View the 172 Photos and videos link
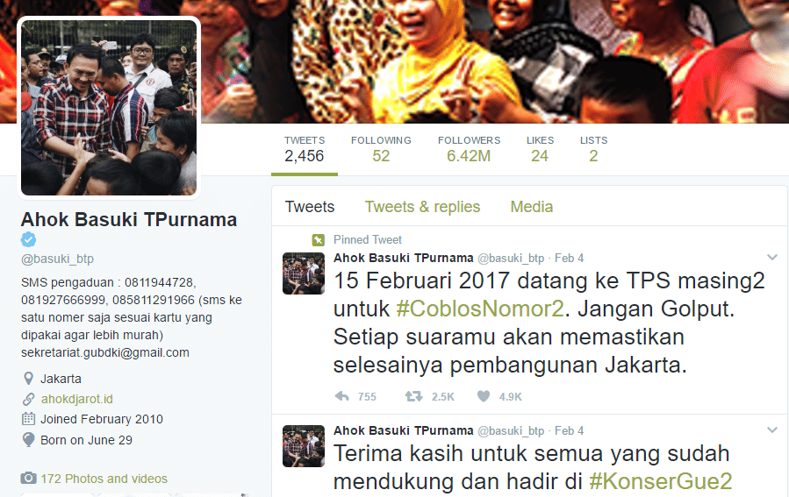The height and width of the screenshot is (497, 789). point(104,479)
